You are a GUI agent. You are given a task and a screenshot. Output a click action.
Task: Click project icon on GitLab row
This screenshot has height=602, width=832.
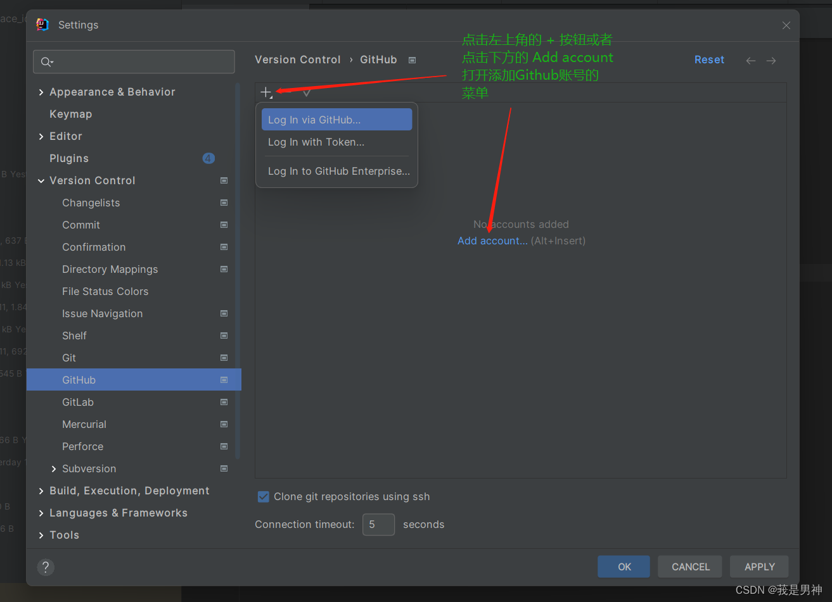(x=224, y=402)
